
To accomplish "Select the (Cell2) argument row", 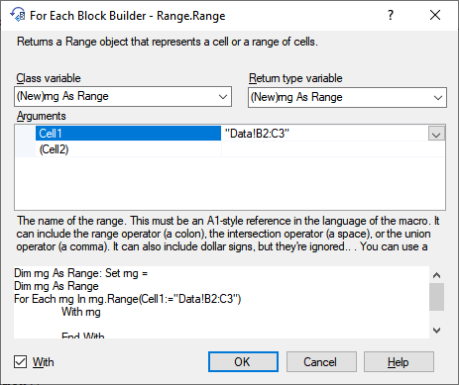I will [128, 149].
